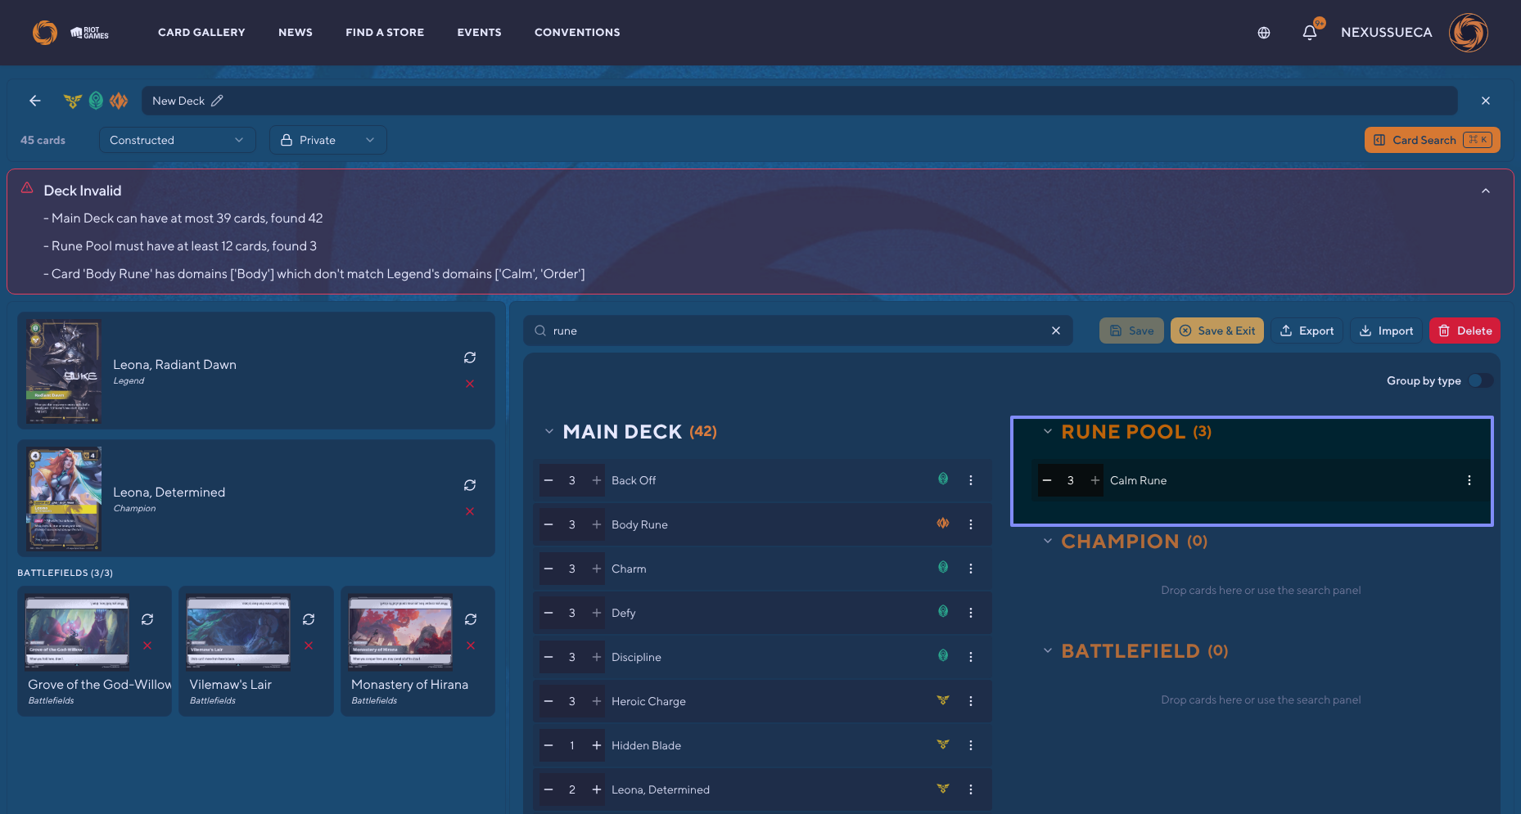Go to the News page
Image resolution: width=1521 pixels, height=814 pixels.
296,33
